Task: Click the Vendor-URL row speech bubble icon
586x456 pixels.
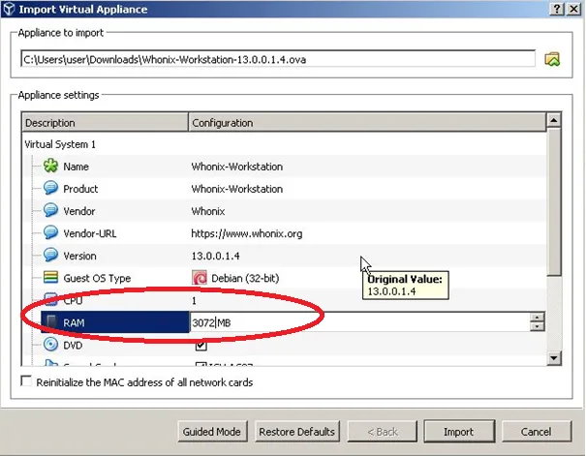Action: [50, 233]
